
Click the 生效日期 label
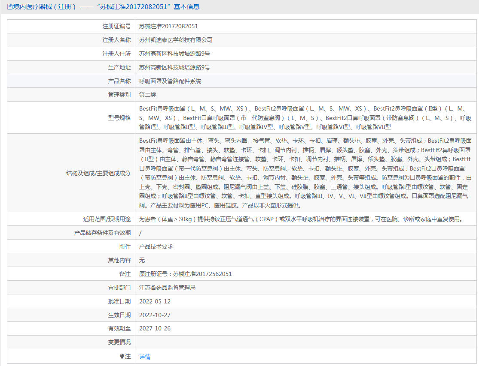(x=119, y=315)
